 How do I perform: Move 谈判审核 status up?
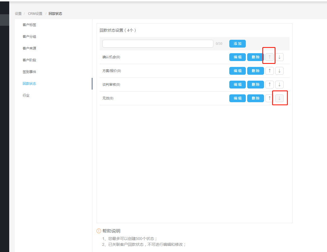[269, 85]
